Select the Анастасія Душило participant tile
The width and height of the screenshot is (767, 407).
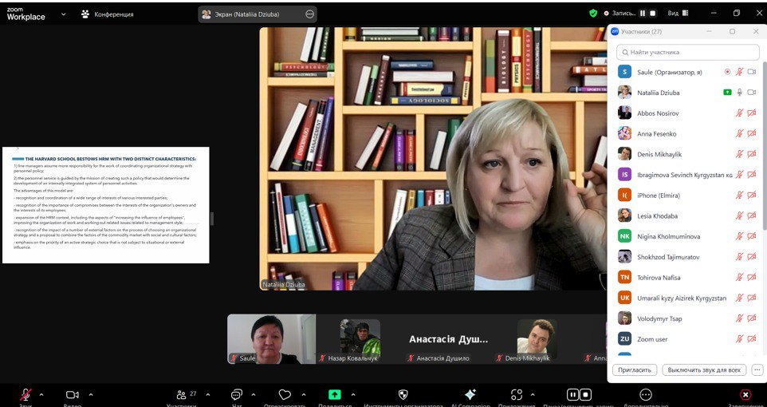(449, 339)
